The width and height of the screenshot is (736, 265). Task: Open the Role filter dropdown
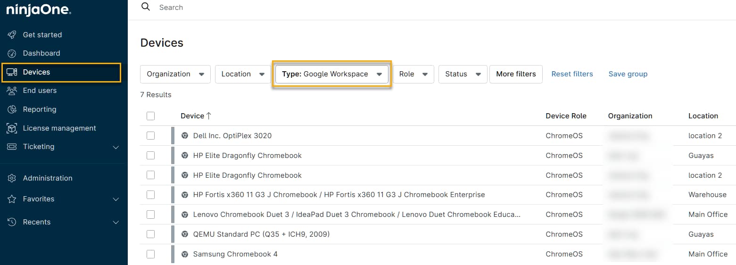[413, 74]
